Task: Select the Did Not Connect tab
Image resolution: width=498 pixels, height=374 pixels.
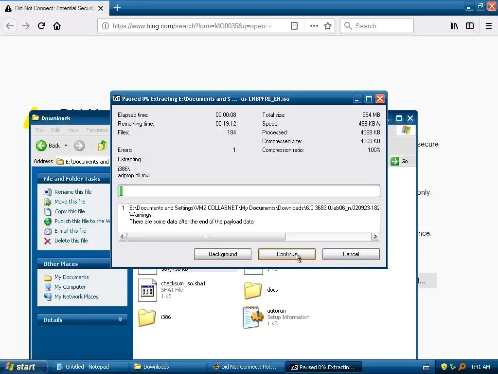Action: [54, 8]
